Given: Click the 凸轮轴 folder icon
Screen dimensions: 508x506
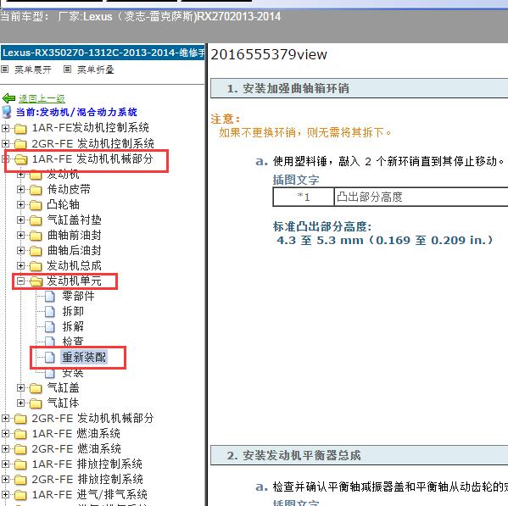Looking at the screenshot, I should (36, 205).
